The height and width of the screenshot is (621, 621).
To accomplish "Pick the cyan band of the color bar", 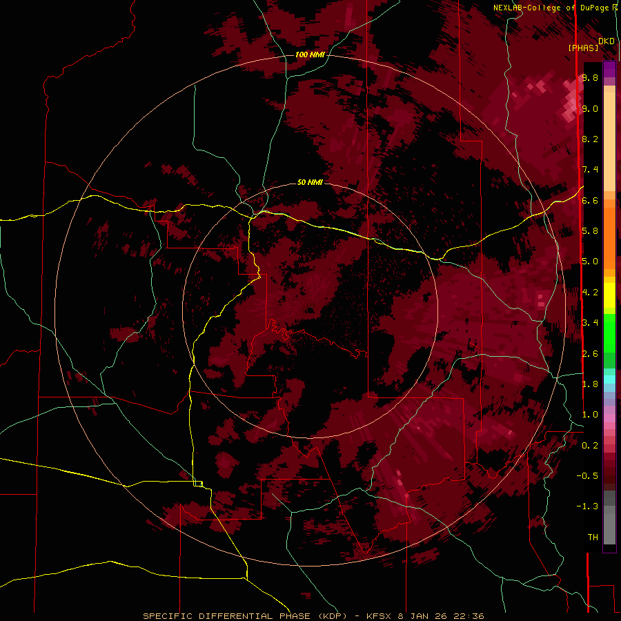I will [x=609, y=379].
